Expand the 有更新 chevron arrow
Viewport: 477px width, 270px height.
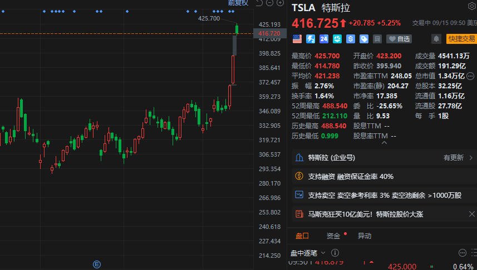pyautogui.click(x=471, y=158)
